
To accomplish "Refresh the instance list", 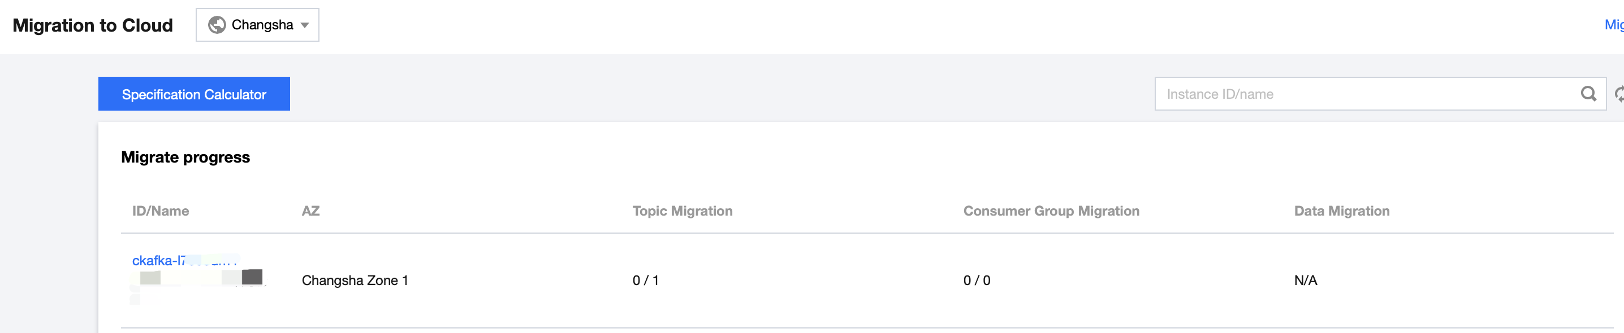I will coord(1619,94).
